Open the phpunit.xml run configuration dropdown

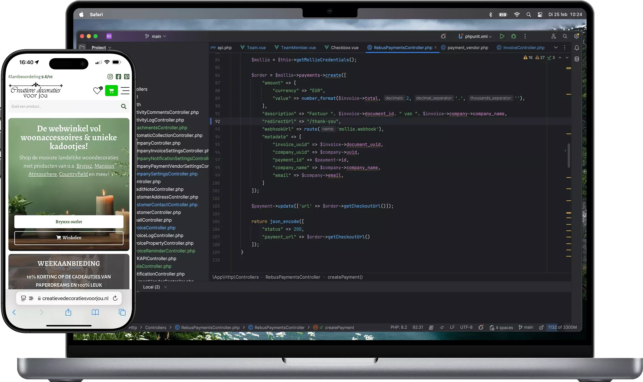475,36
